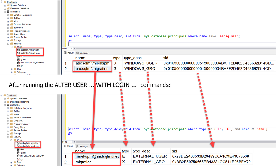Click the guest user icon in lower tree
This screenshot has height=166, width=276.
18,153
